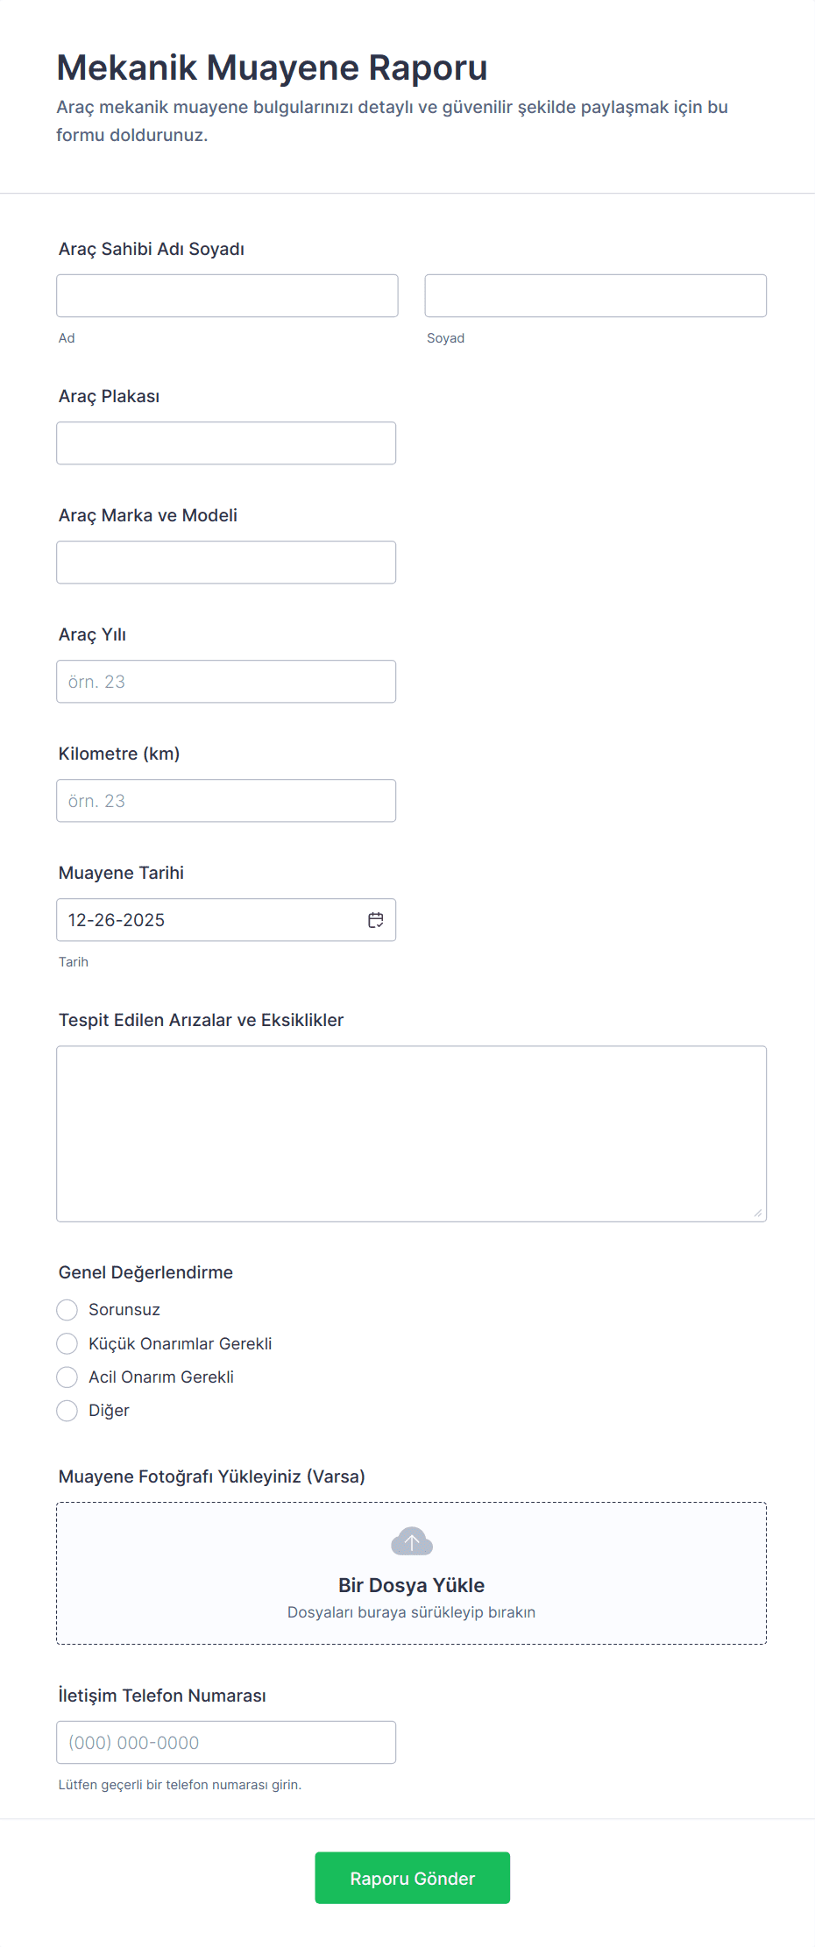
Task: Open the calendar picker icon
Action: click(376, 920)
